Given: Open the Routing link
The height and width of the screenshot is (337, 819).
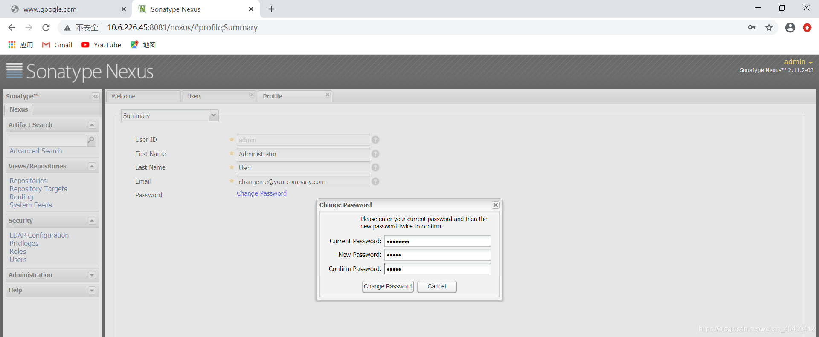Looking at the screenshot, I should pos(21,197).
